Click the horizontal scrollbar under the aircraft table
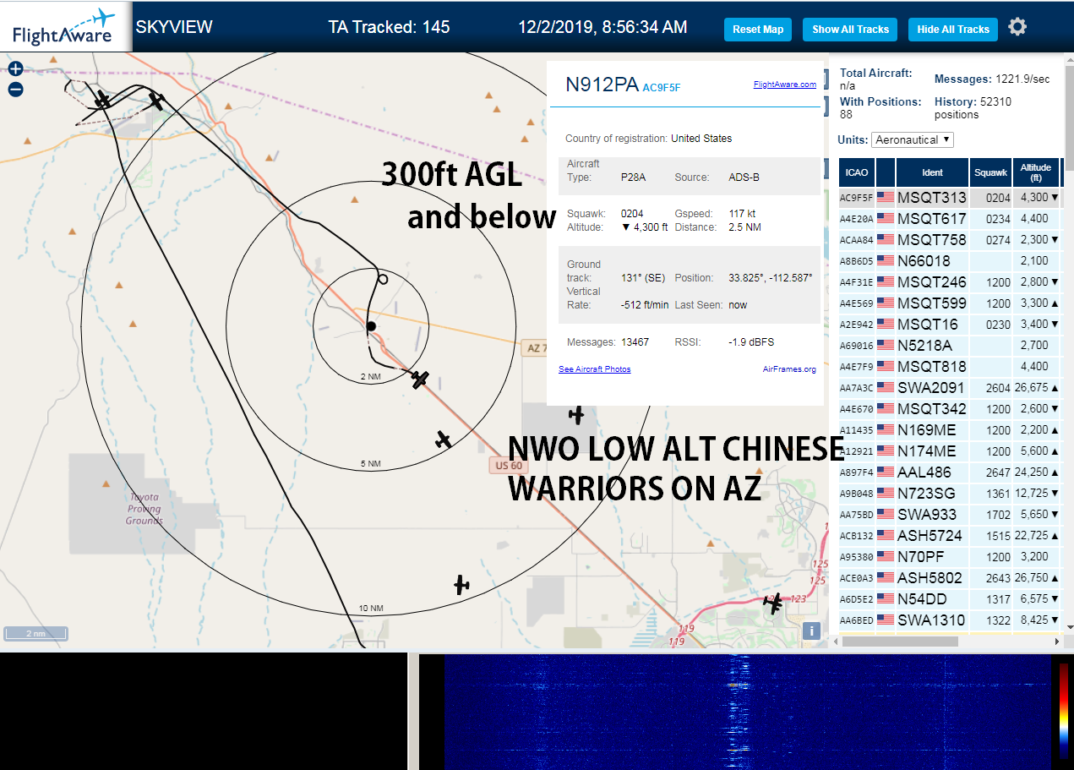The image size is (1074, 770). click(900, 641)
